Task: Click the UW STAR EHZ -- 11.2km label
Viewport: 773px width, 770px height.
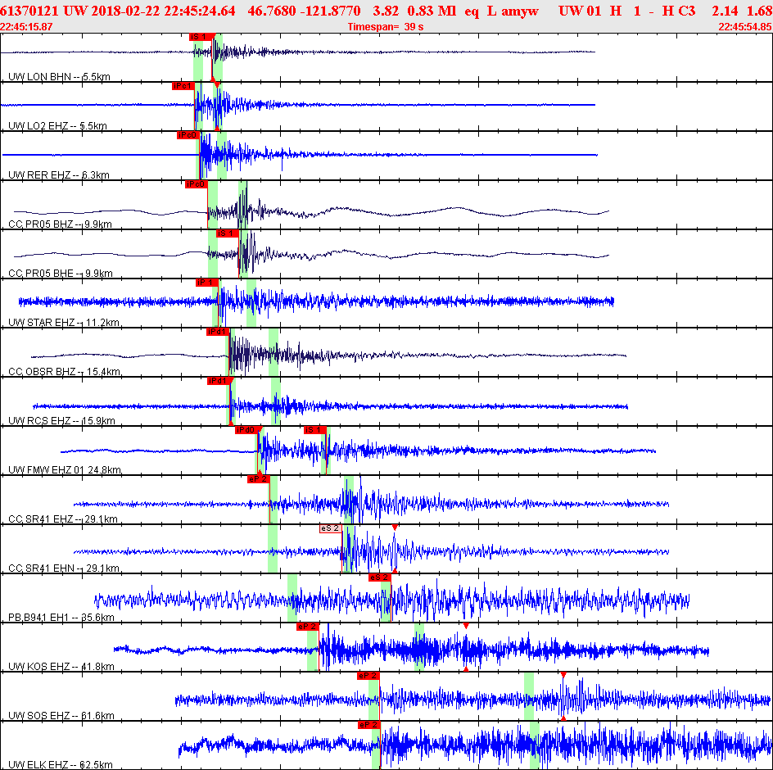Action: [64, 323]
